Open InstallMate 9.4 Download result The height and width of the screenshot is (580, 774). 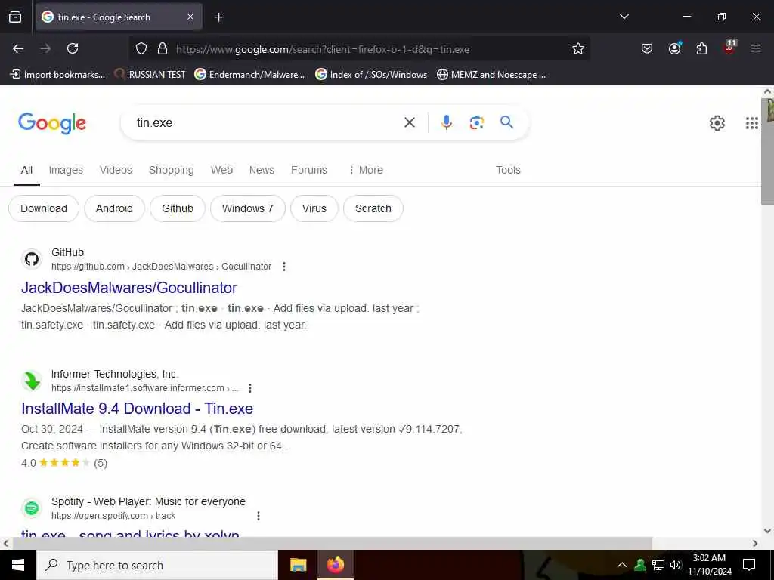pos(138,409)
